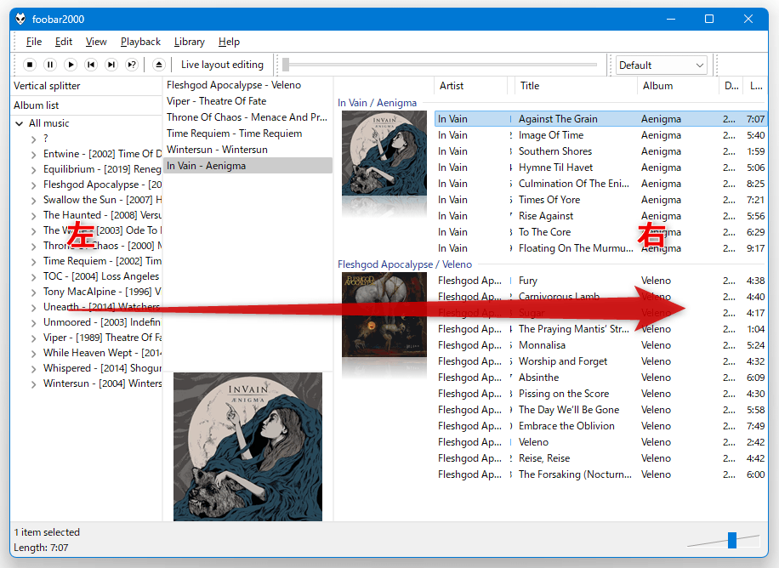Viewport: 779px width, 568px height.
Task: Click the Fleshgod Apocalypse / Veleno group header
Action: pyautogui.click(x=405, y=264)
